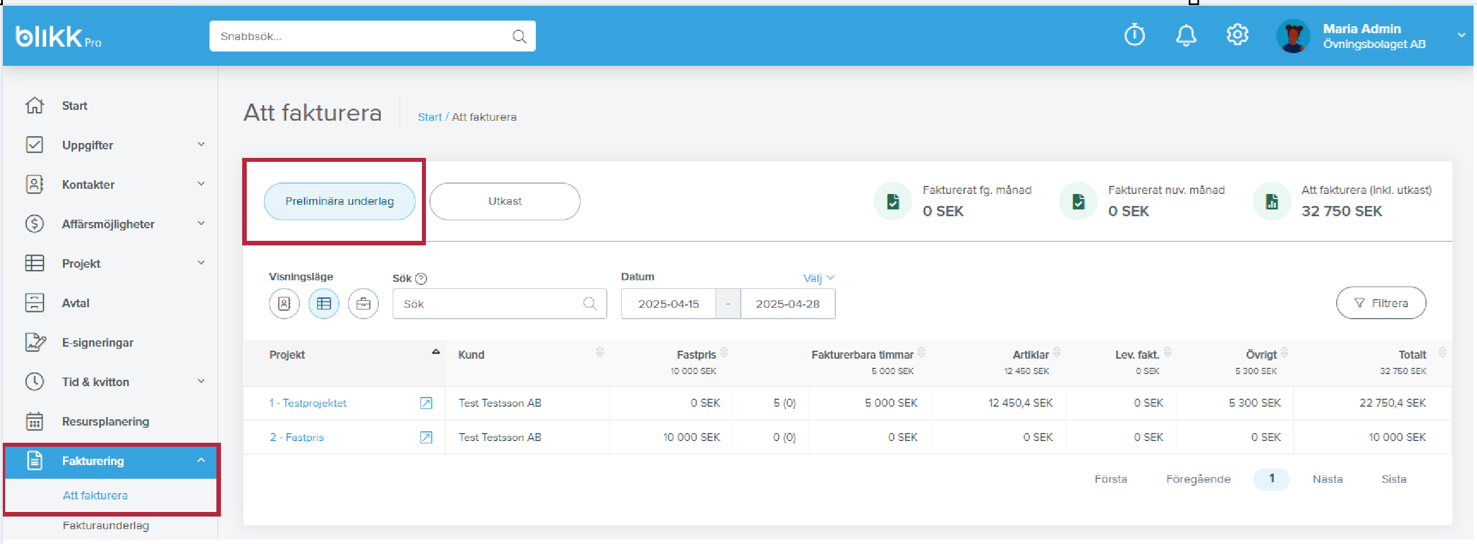Click start date 2025-04-15 field
This screenshot has width=1477, height=544.
point(669,304)
